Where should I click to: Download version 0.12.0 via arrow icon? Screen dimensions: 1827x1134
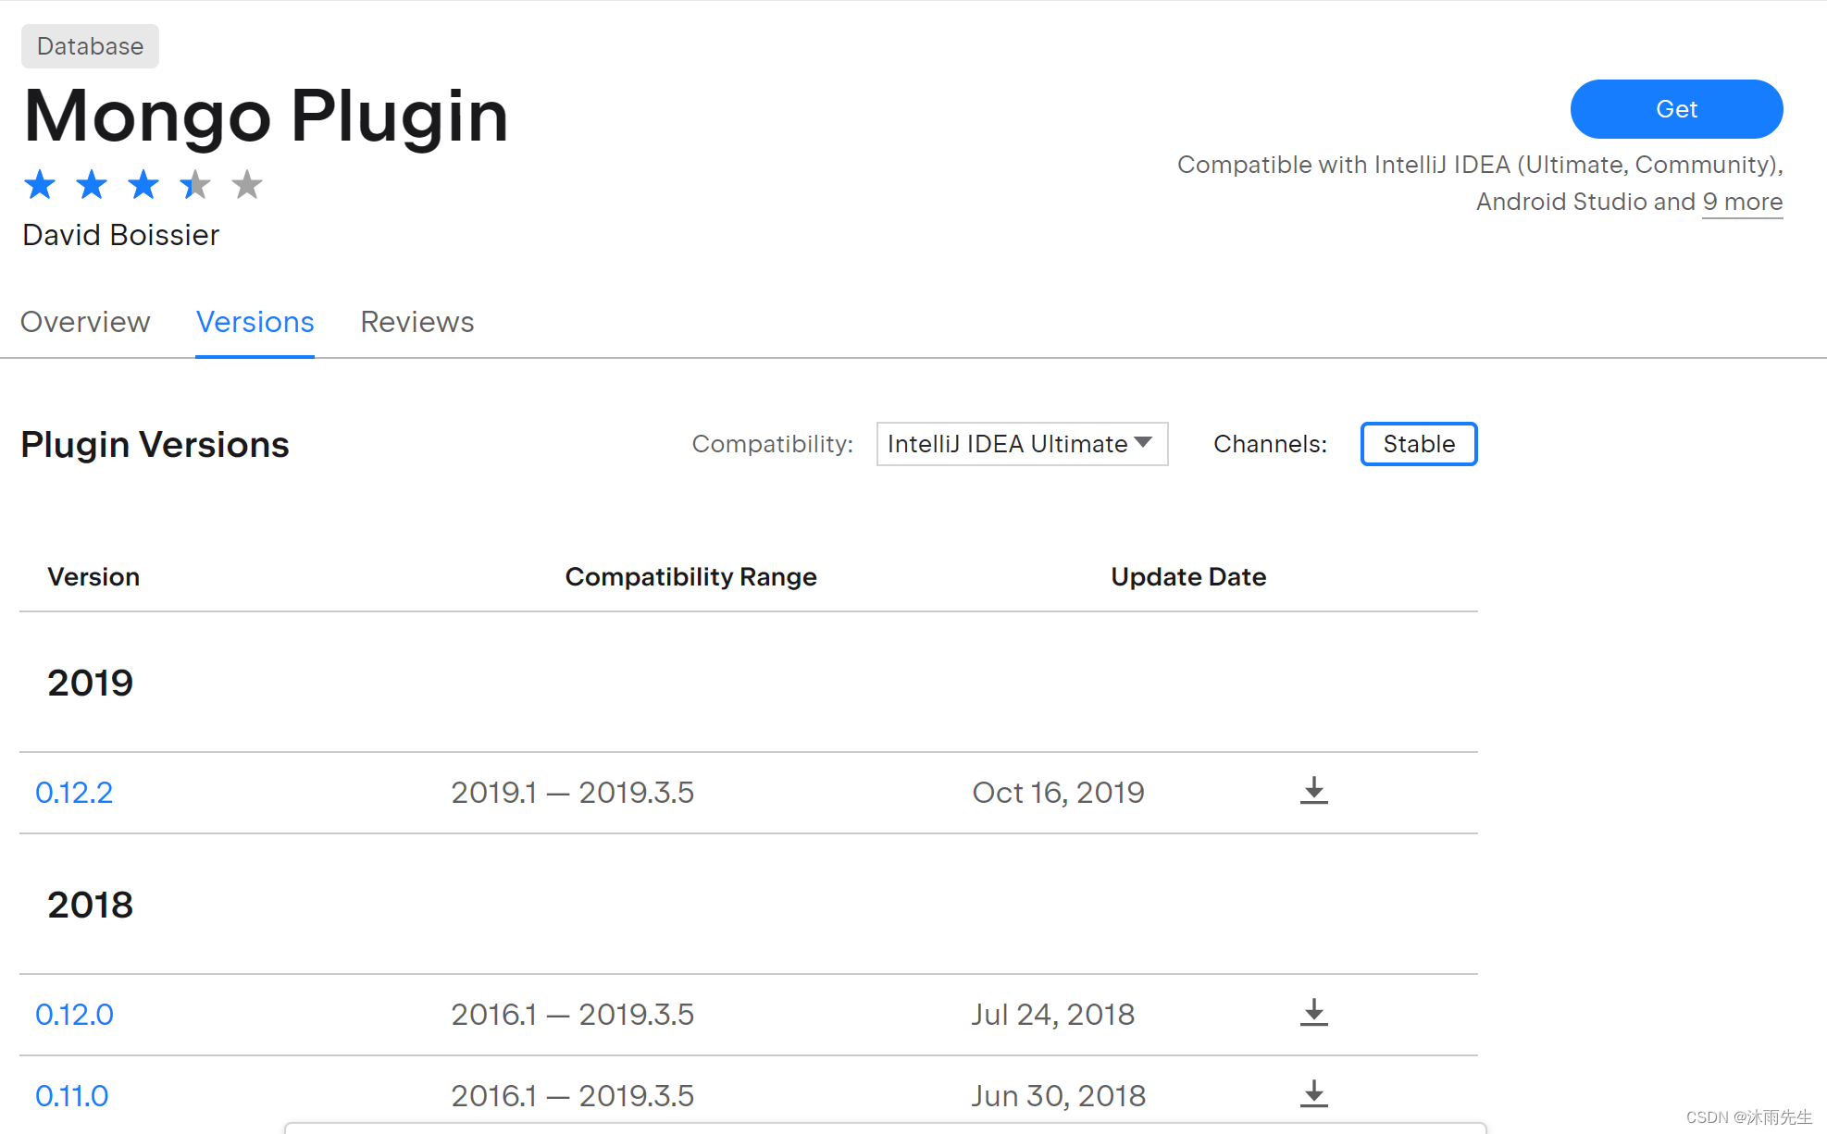point(1313,1013)
